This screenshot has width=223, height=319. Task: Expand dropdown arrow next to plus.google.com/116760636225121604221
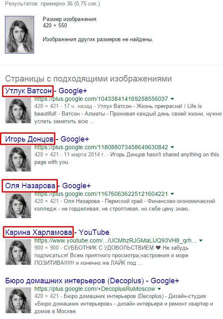[x=172, y=194]
